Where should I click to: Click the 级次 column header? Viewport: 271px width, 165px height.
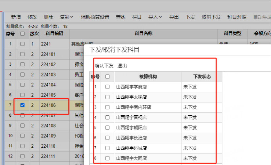pyautogui.click(x=34, y=34)
